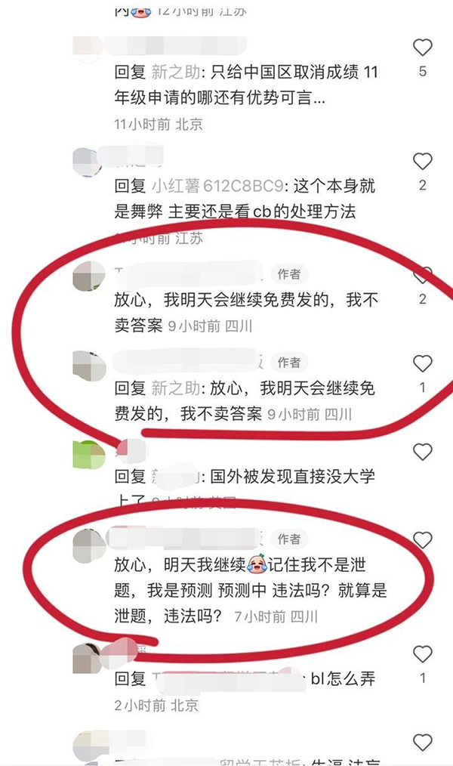Tap 新之助 mention in the author's reply

[x=175, y=388]
